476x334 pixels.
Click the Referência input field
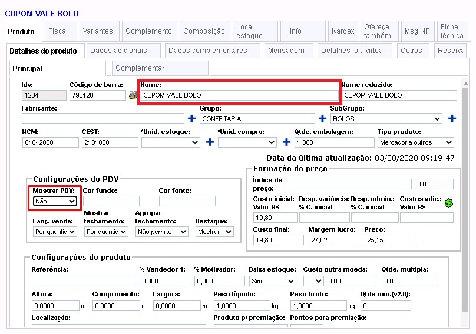[84, 281]
